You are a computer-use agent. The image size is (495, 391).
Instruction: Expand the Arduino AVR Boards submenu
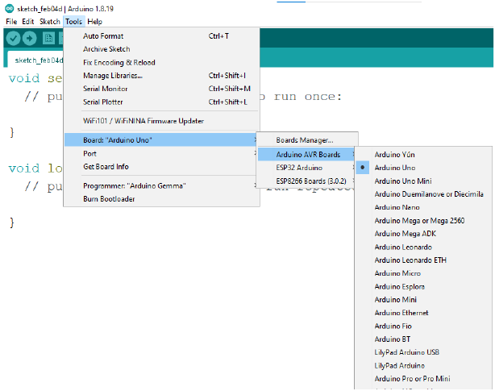pyautogui.click(x=307, y=154)
